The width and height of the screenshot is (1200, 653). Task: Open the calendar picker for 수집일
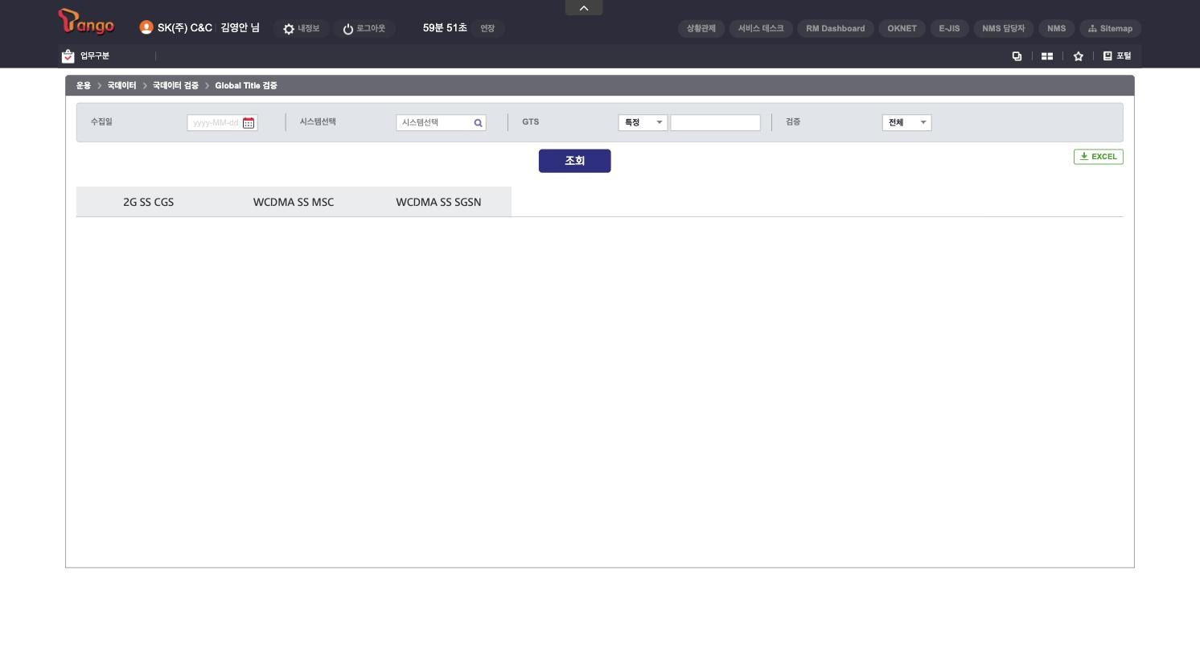249,123
